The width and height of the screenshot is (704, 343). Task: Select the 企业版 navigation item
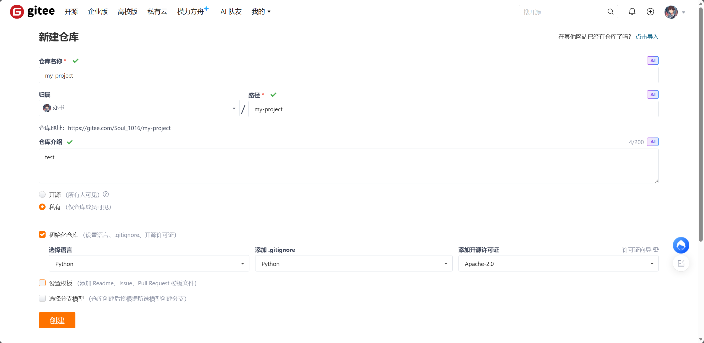(97, 12)
